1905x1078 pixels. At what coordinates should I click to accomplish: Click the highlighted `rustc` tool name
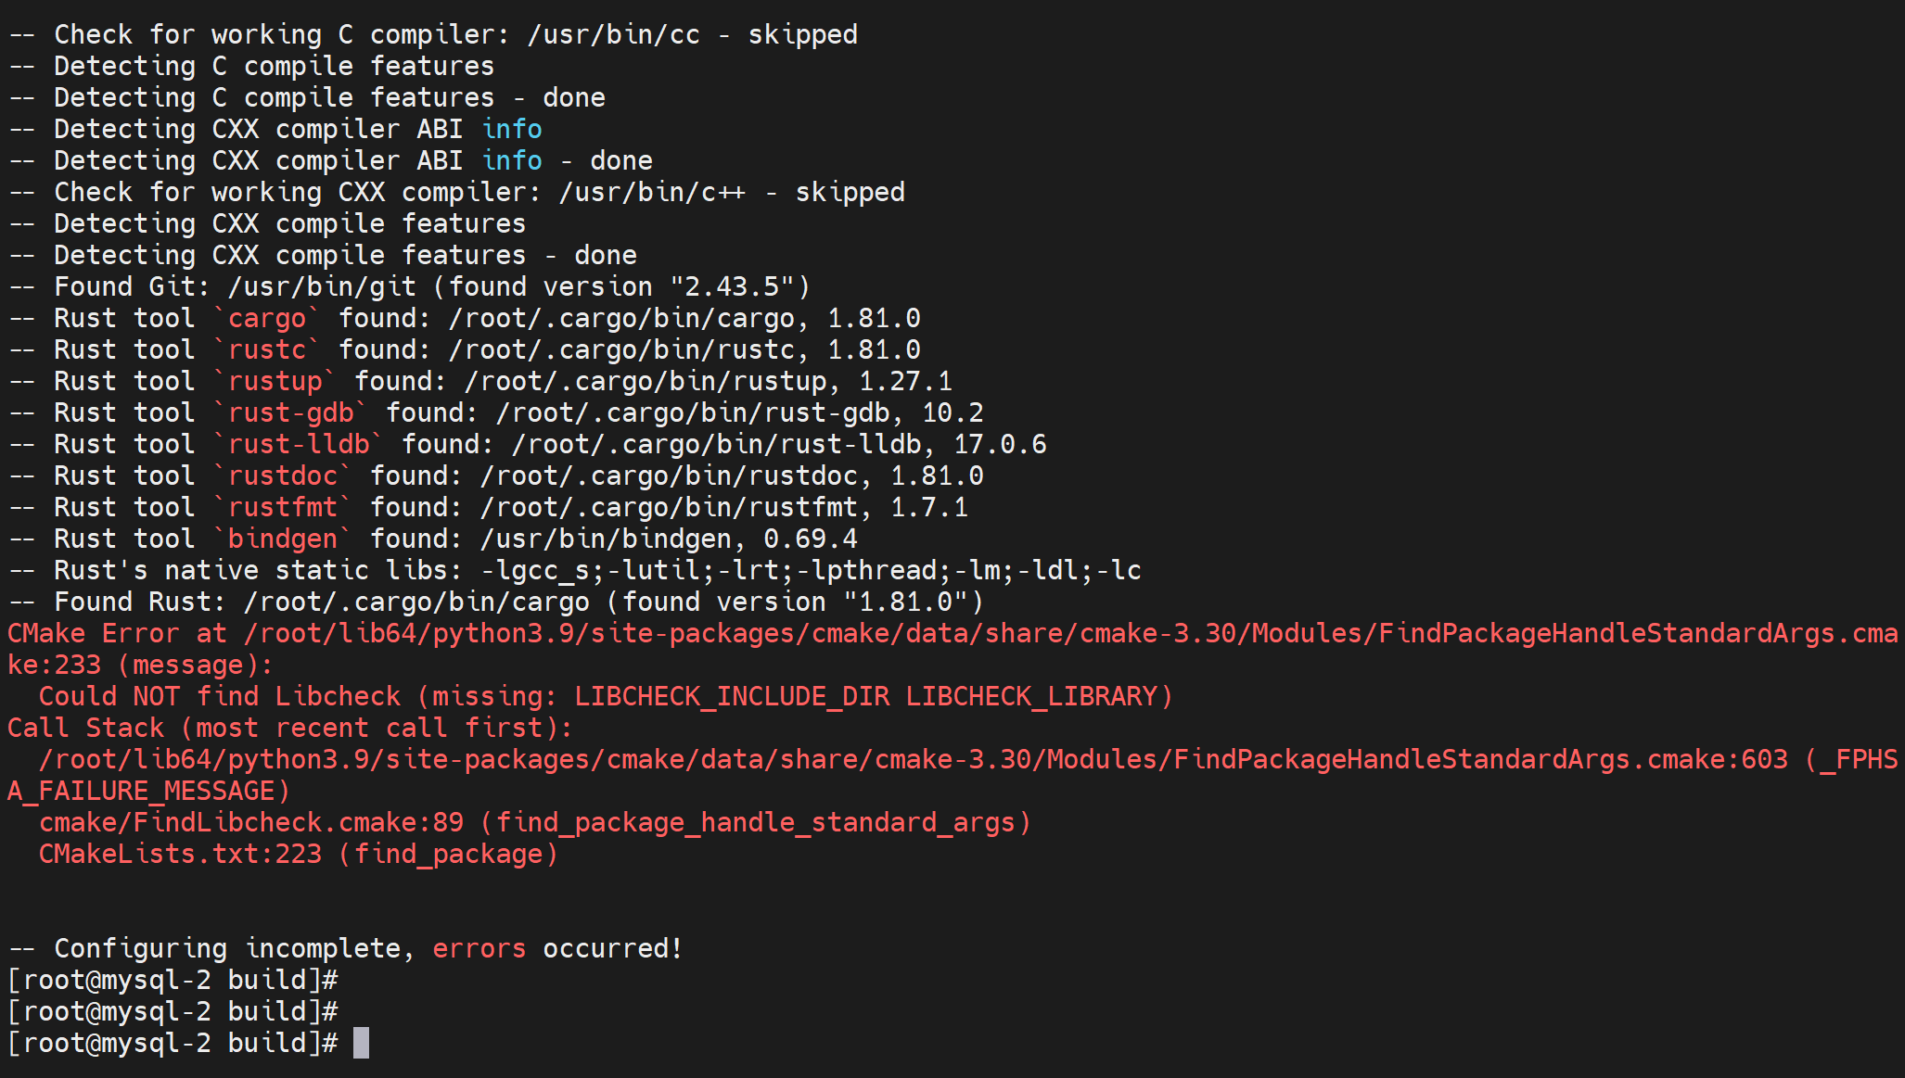[x=267, y=349]
